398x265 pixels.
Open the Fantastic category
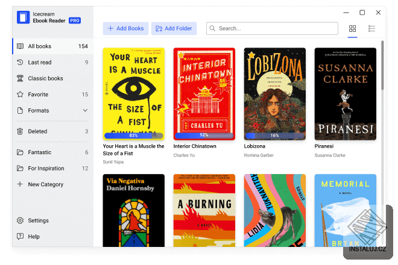tap(53, 152)
